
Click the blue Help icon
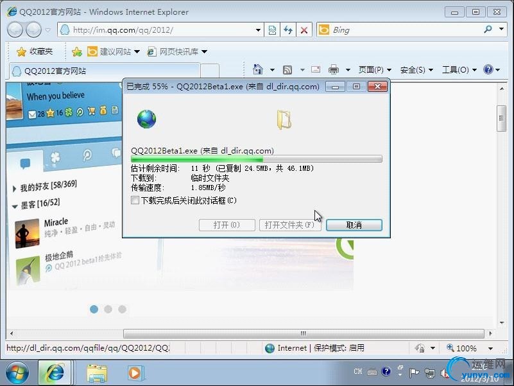coord(488,69)
